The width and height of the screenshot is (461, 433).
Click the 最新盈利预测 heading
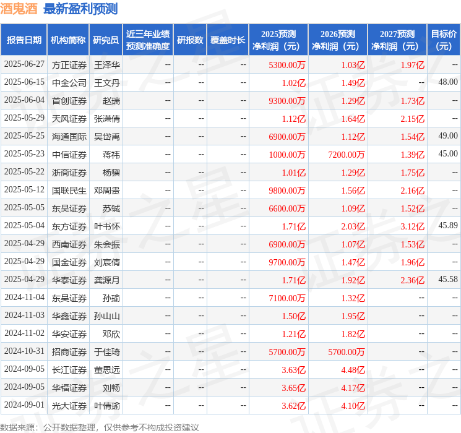pos(80,9)
